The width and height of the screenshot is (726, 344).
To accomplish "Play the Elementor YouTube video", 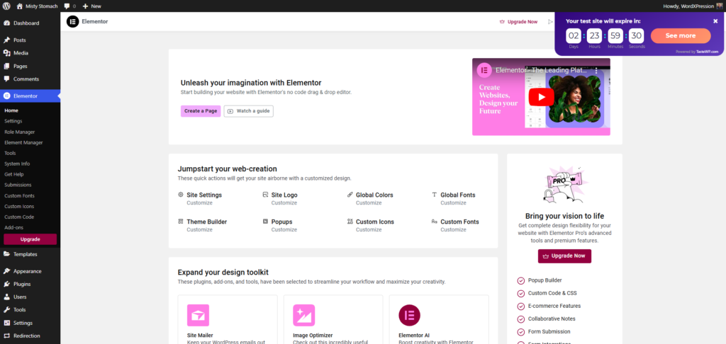I will point(541,97).
